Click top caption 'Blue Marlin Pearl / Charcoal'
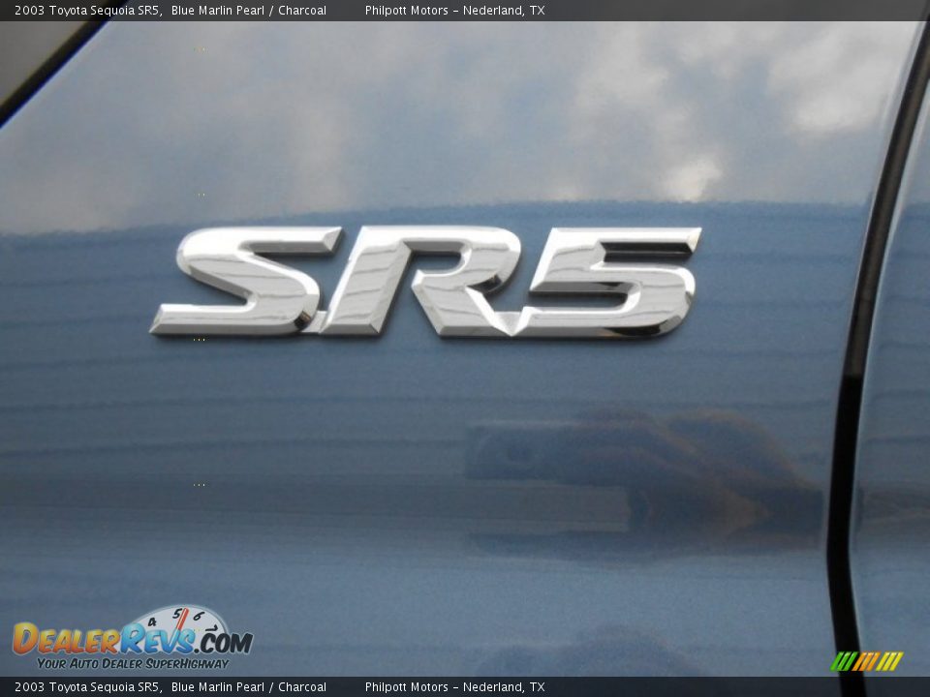 coord(249,10)
